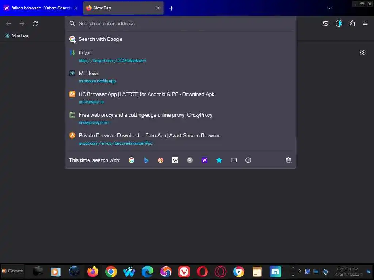
Task: Search this time with Wikipedia icon
Action: pos(175,160)
